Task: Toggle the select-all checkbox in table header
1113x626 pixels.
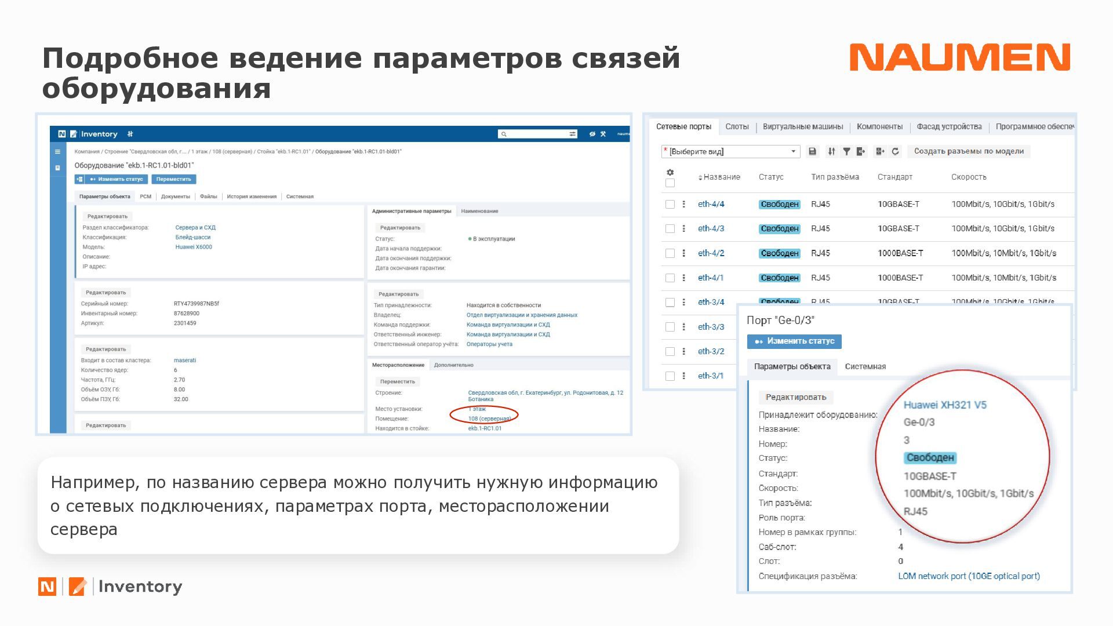Action: [x=670, y=183]
